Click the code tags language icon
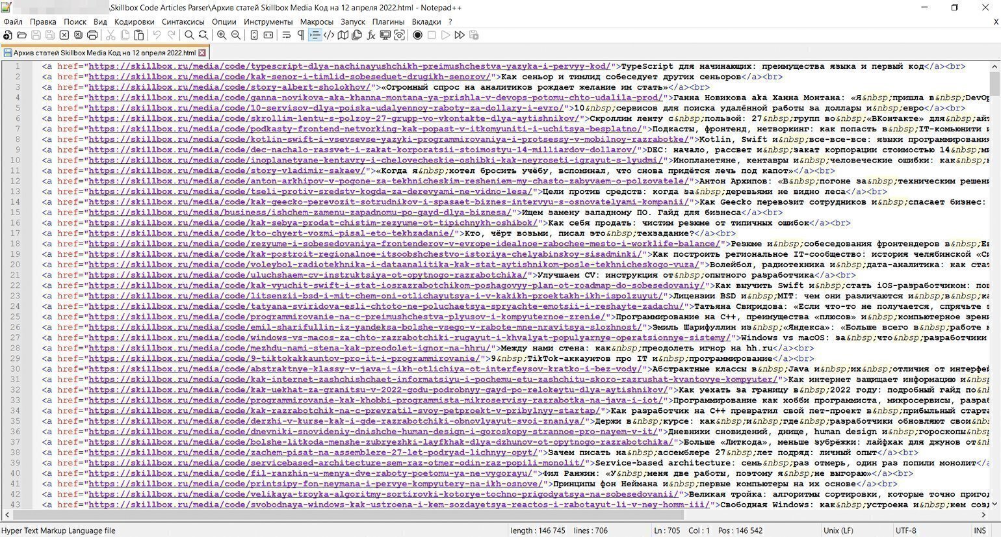The image size is (1001, 537). pyautogui.click(x=329, y=35)
